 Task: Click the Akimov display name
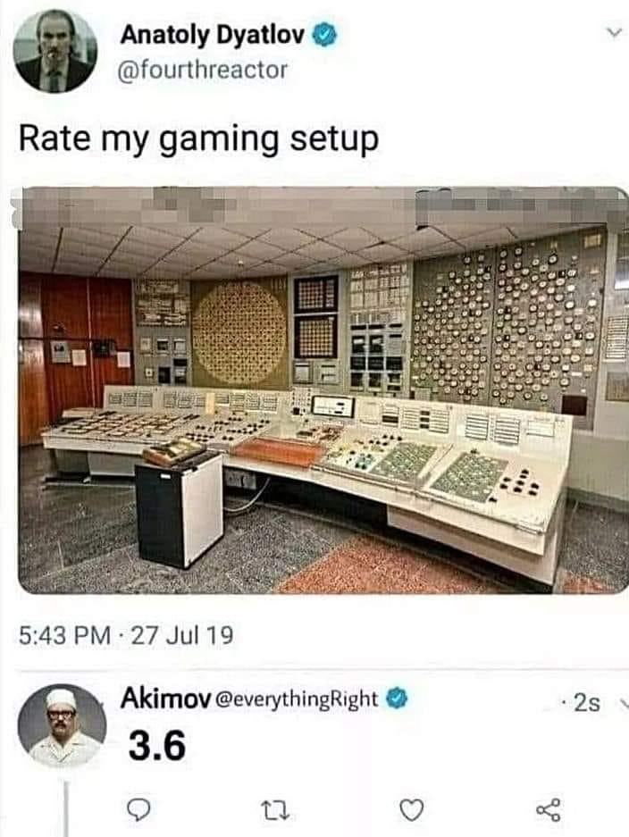pos(165,699)
